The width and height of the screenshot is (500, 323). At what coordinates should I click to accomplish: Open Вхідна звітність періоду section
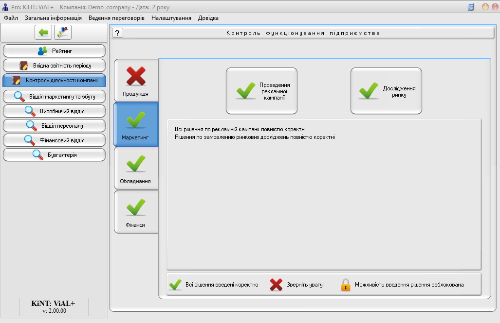click(54, 66)
